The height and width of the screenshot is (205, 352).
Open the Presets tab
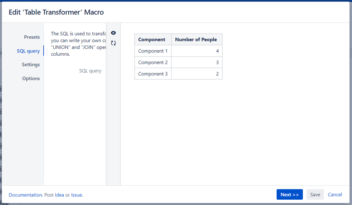[x=32, y=37]
